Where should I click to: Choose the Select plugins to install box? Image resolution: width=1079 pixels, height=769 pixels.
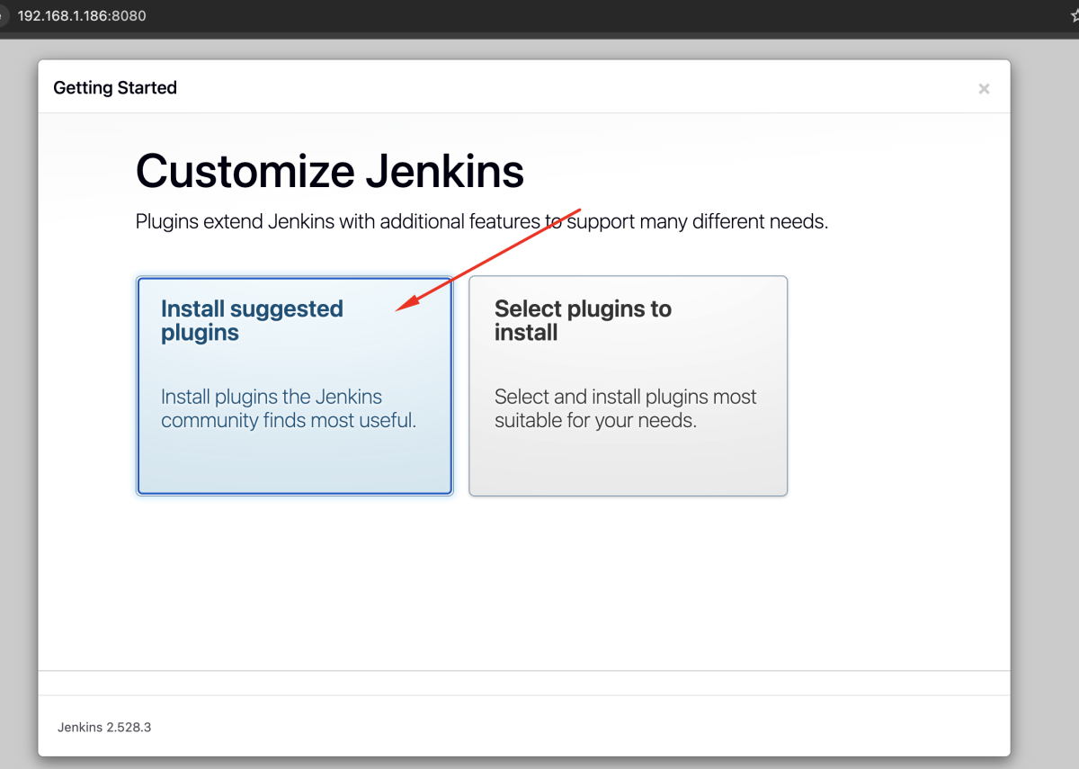click(x=628, y=385)
